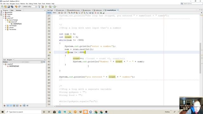Viewport: 203px width, 114px height.
Task: Click the Open Project toolbar icon
Action: coord(9,7)
